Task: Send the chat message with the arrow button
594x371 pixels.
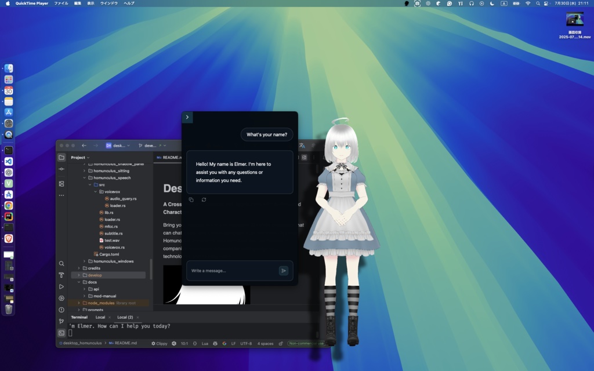Action: 284,270
